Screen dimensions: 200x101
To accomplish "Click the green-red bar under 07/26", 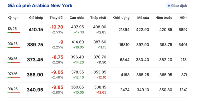I will coord(14,78).
